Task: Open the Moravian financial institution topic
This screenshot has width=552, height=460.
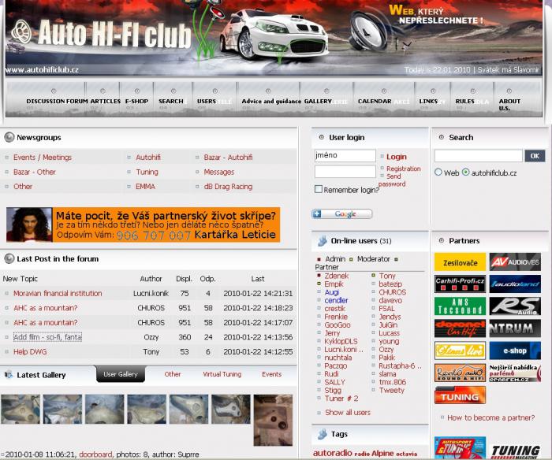Action: pos(58,293)
